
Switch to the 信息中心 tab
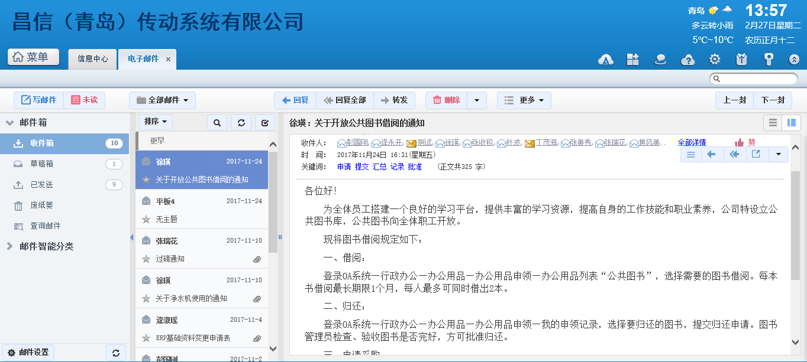tap(93, 59)
